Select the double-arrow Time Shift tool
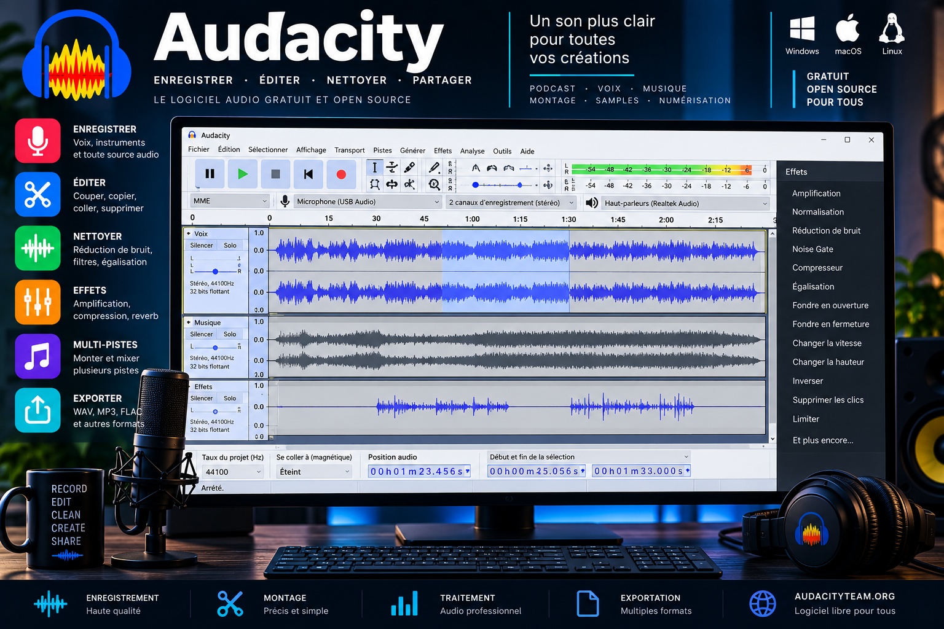 tap(391, 184)
